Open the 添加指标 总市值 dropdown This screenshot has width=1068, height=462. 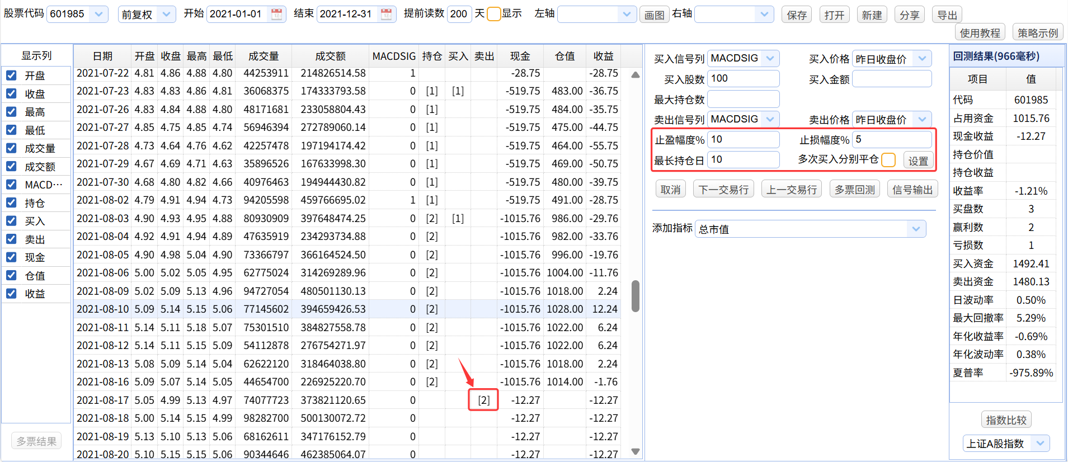point(916,229)
